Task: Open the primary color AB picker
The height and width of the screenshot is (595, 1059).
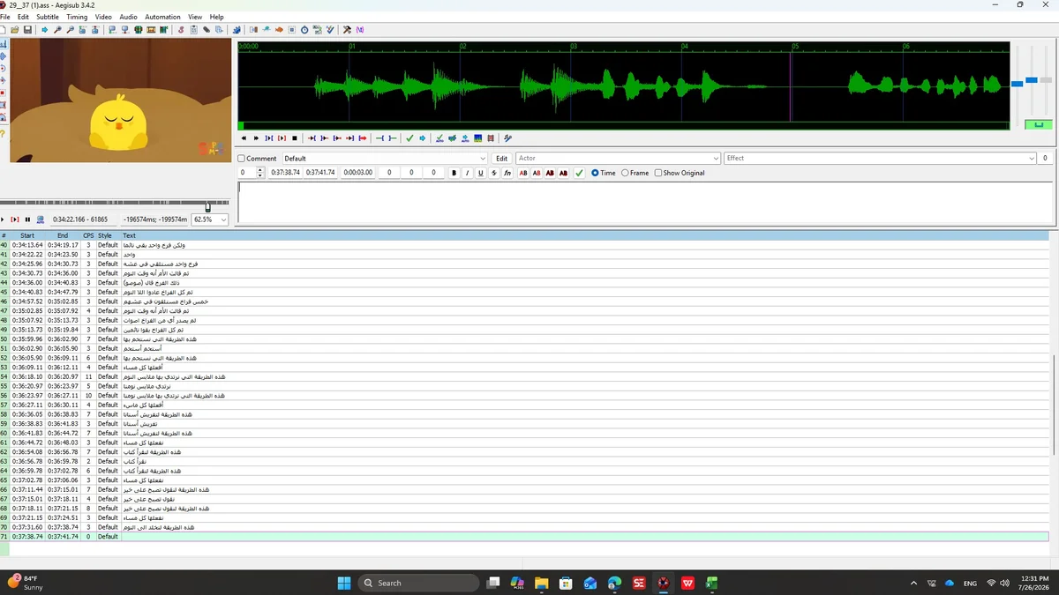Action: (522, 173)
